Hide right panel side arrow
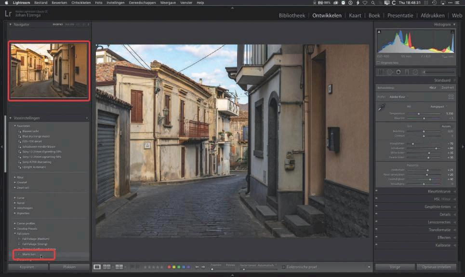 click(463, 146)
